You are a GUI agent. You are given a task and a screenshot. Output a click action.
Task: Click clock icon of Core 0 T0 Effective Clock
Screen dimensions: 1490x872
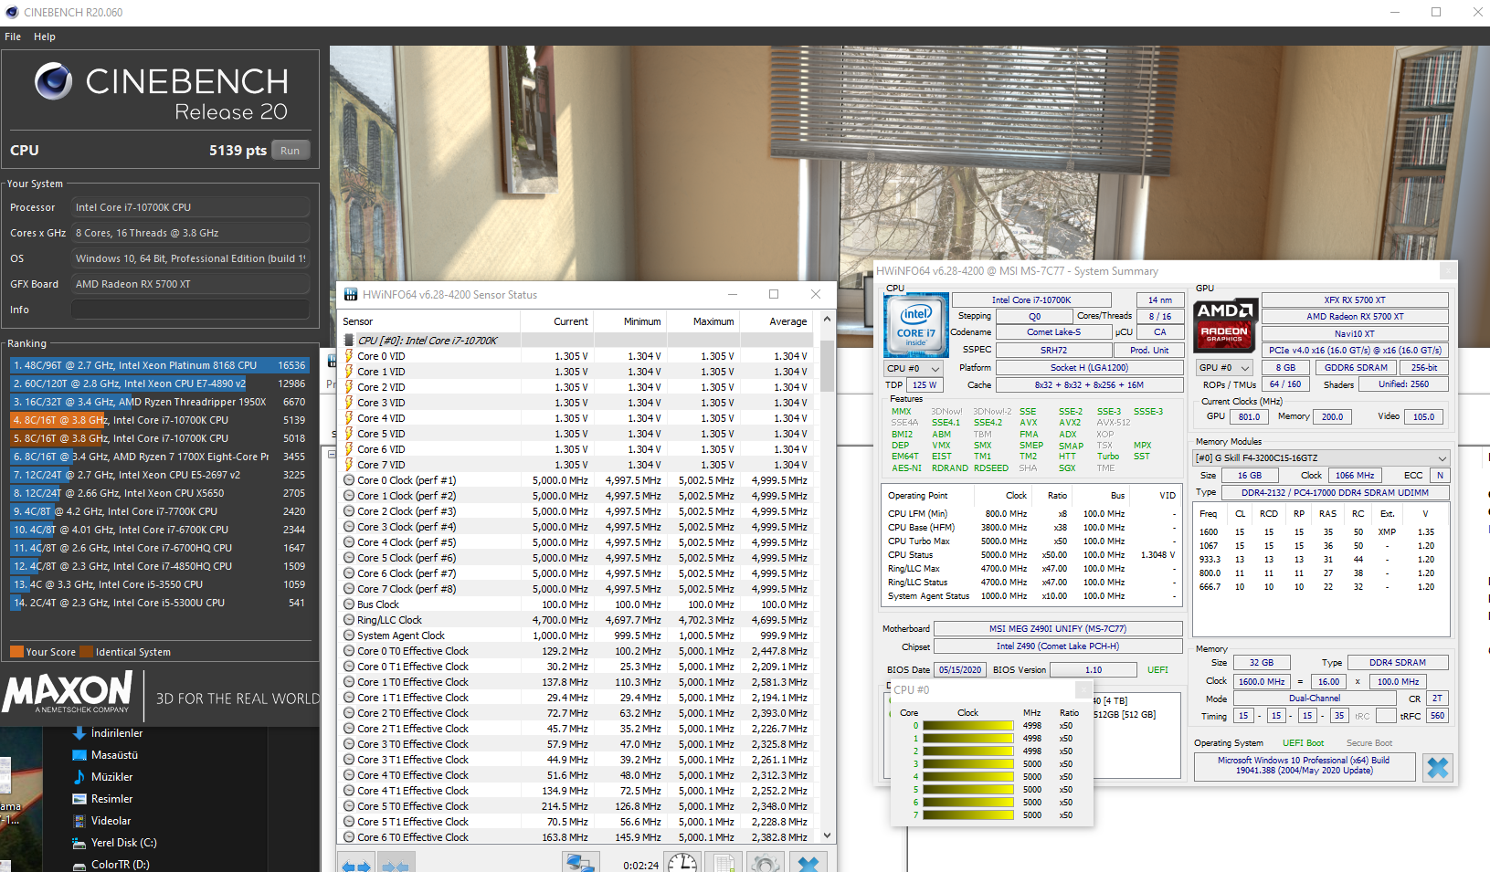coord(349,651)
